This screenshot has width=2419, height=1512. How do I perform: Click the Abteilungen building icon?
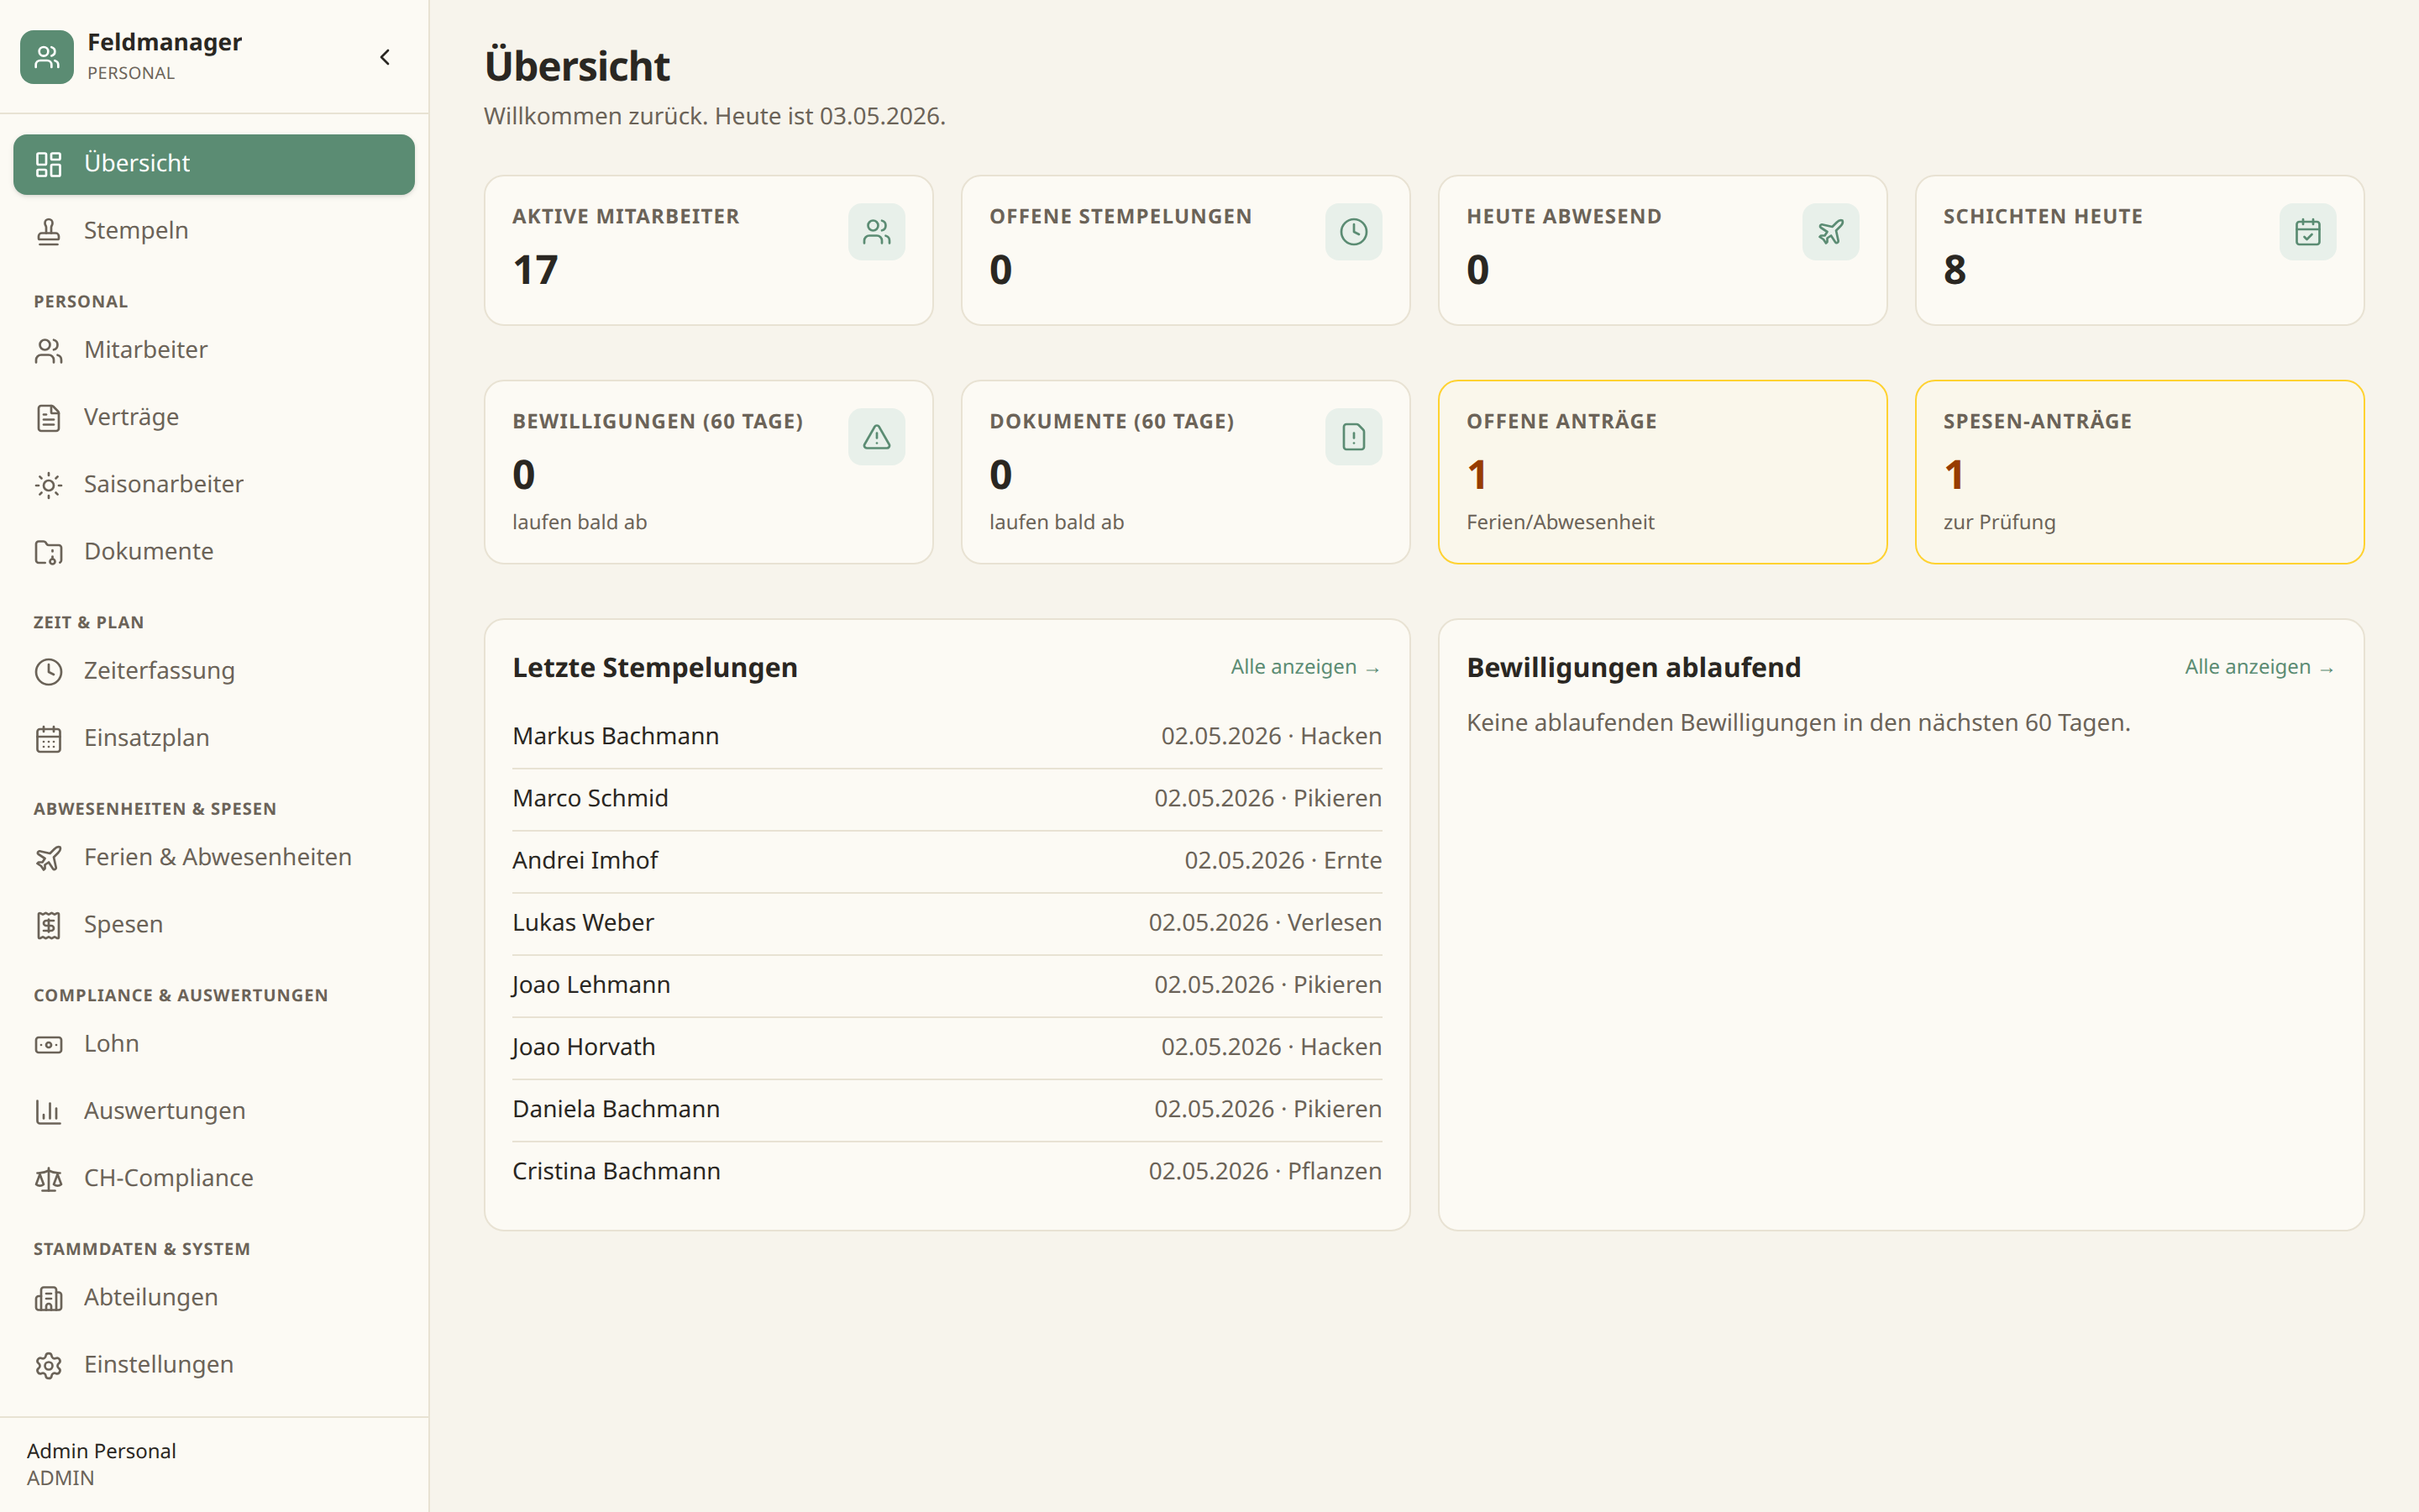48,1298
